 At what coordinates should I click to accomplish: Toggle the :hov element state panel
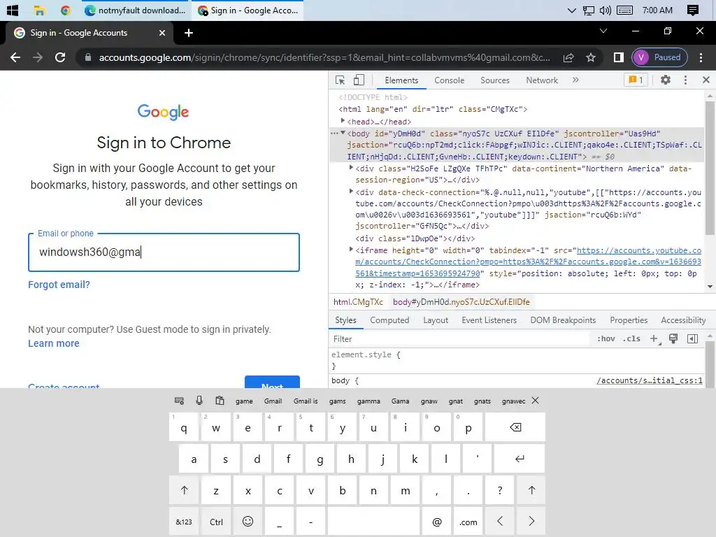606,339
